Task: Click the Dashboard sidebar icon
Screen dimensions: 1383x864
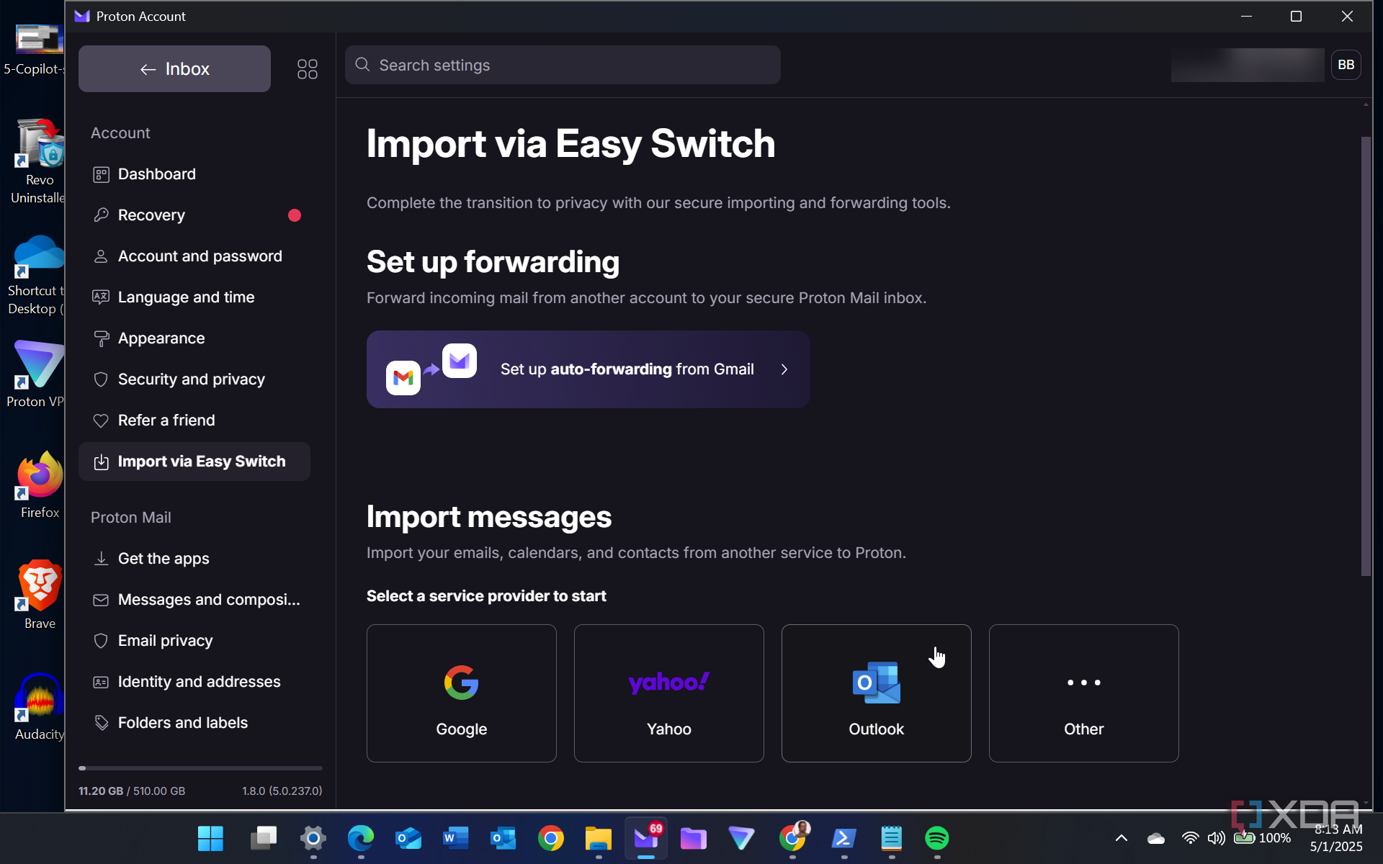Action: click(x=101, y=174)
